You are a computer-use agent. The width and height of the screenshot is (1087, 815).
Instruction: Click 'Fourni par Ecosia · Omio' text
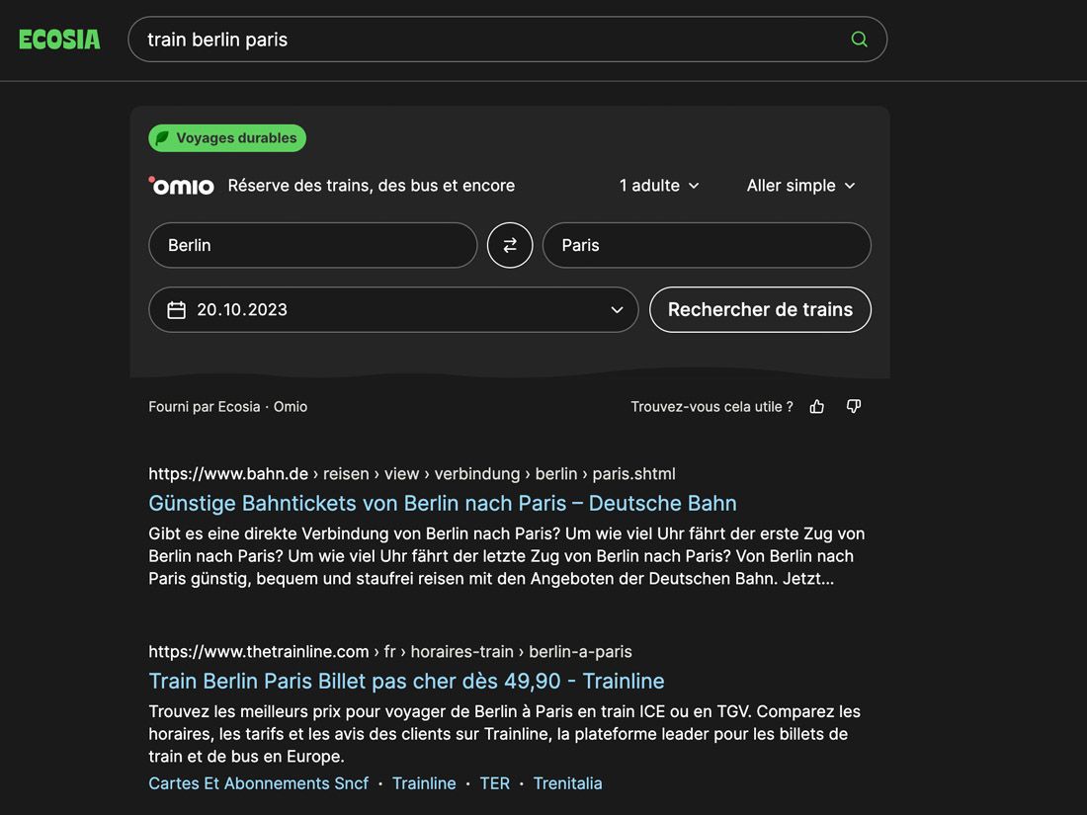(x=228, y=407)
